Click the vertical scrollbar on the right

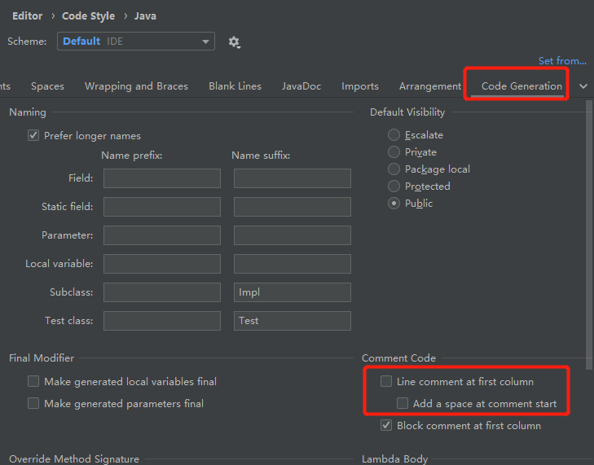tap(589, 228)
